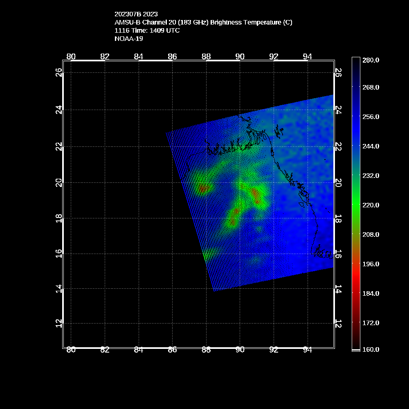Click the NOAA-19 satellite label
Image resolution: width=409 pixels, height=409 pixels.
[129, 39]
